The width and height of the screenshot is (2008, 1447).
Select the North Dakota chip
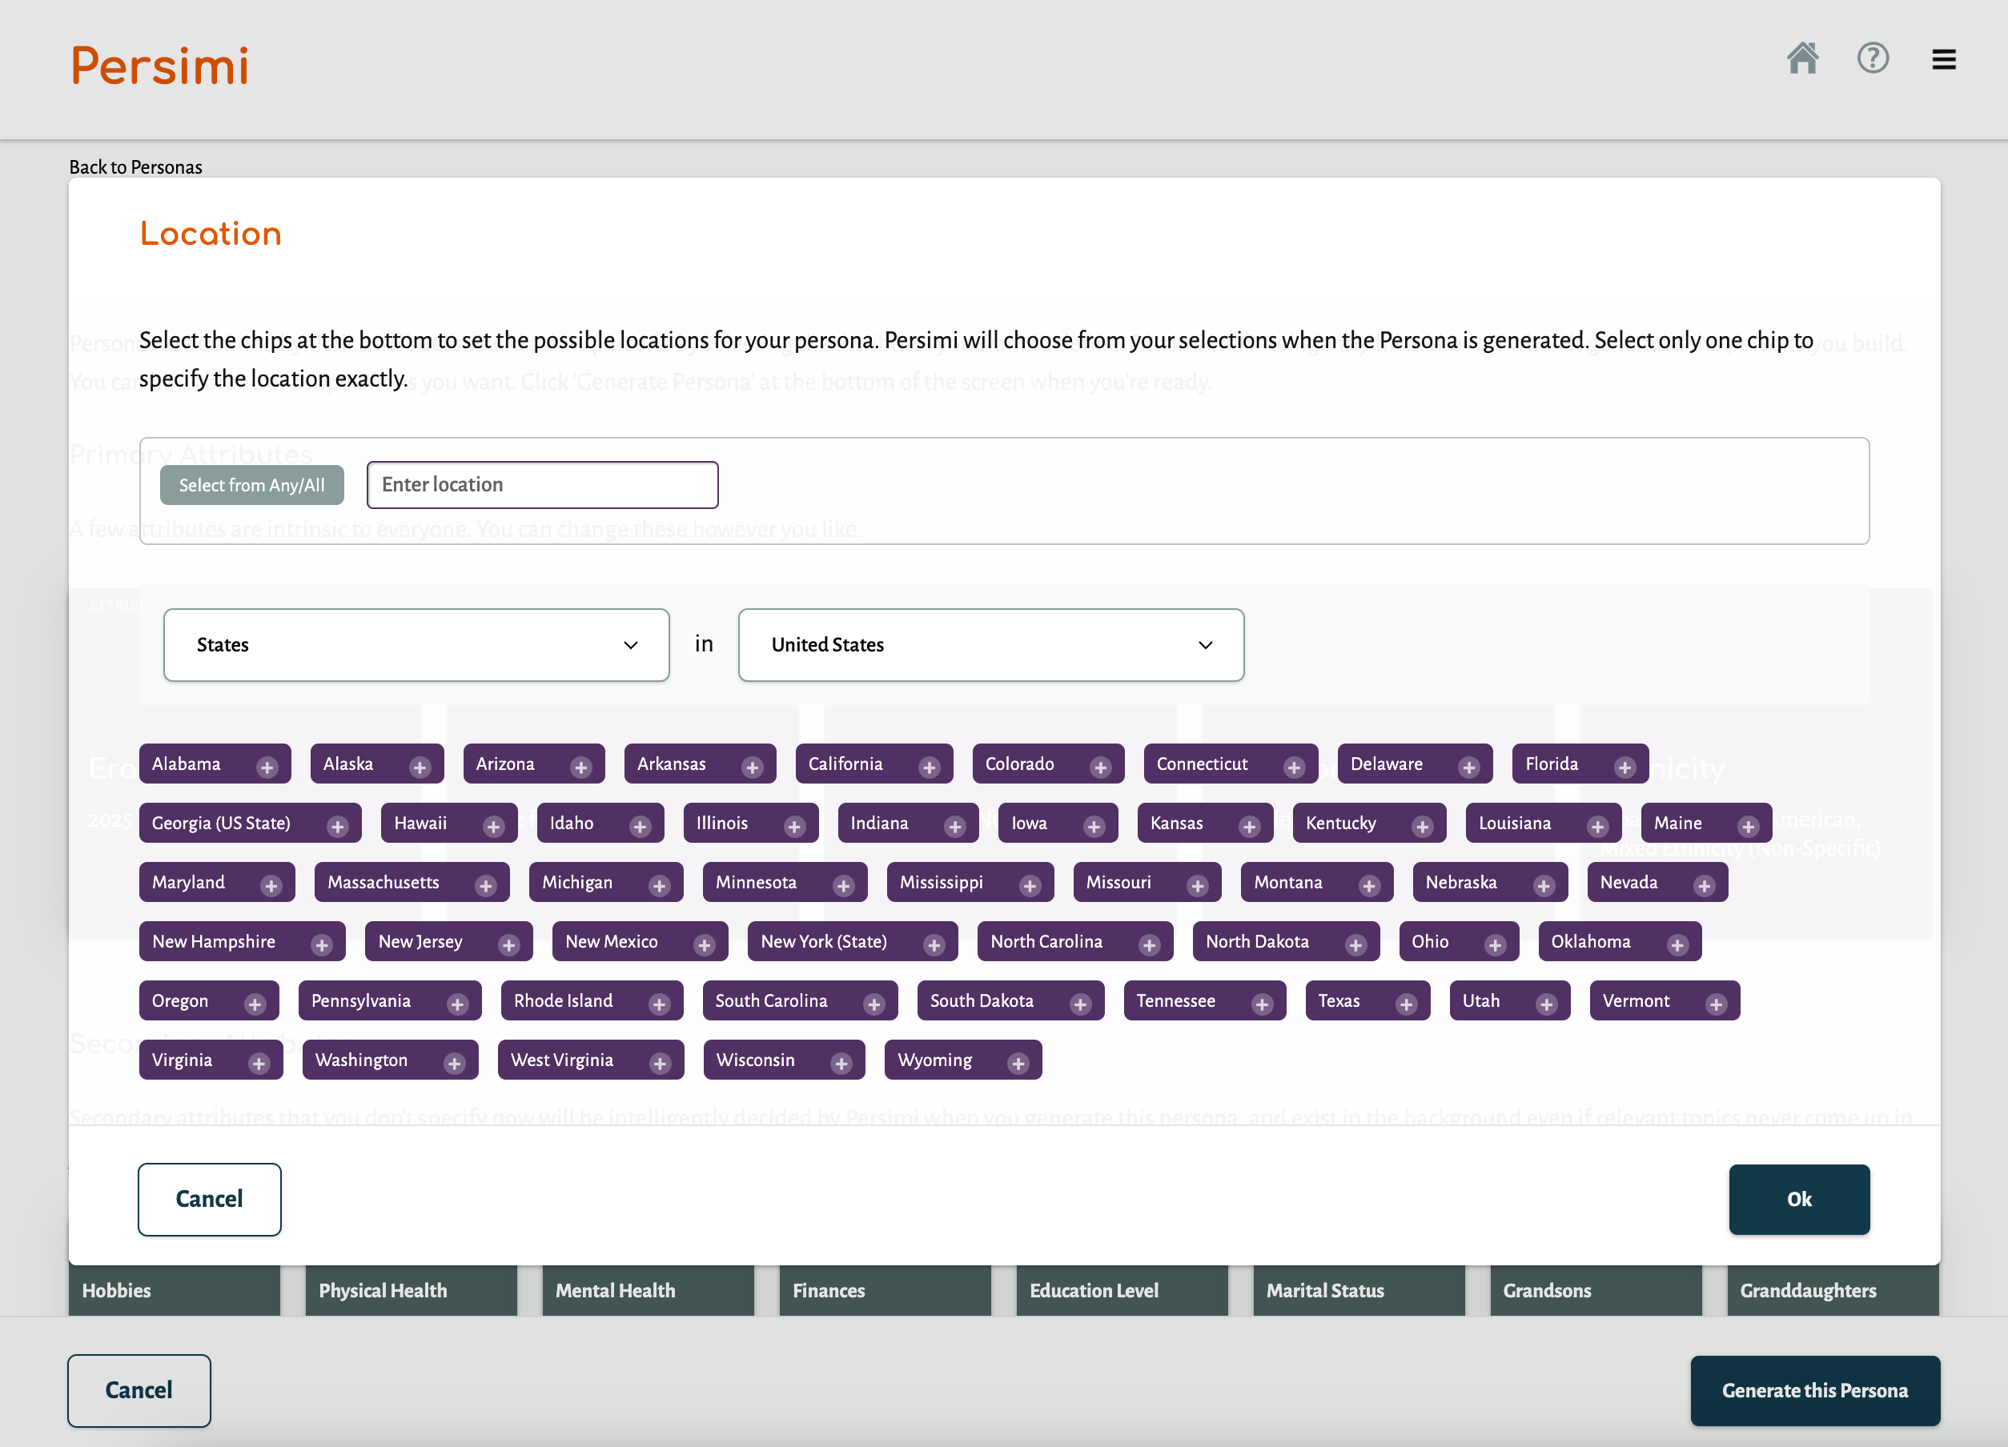click(1286, 942)
